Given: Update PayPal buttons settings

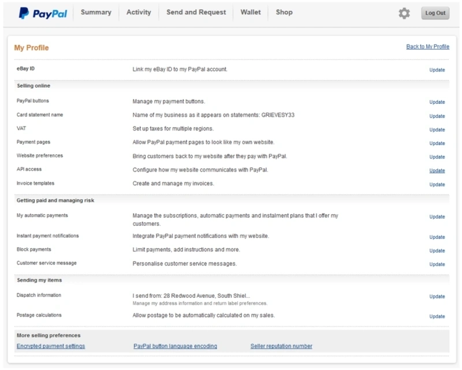Looking at the screenshot, I should tap(437, 102).
